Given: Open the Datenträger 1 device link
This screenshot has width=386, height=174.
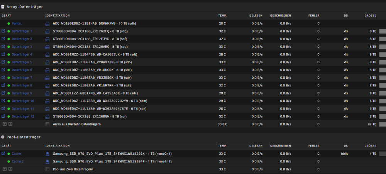Looking at the screenshot, I should point(22,31).
